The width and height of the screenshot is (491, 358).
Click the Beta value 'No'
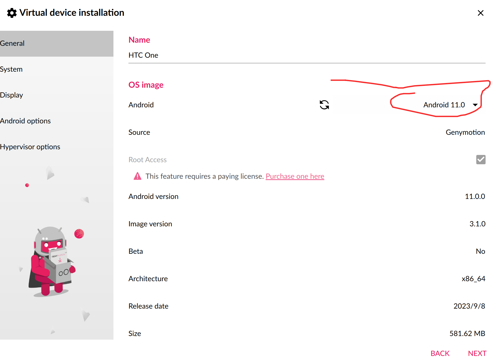pos(480,251)
